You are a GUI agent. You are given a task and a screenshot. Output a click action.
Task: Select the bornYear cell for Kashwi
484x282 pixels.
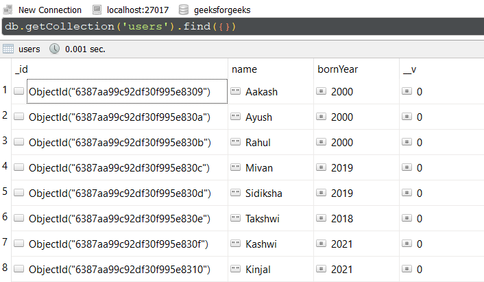point(341,244)
